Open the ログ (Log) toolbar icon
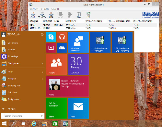Image resolution: width=162 pixels, height=127 pixels. (88, 15)
